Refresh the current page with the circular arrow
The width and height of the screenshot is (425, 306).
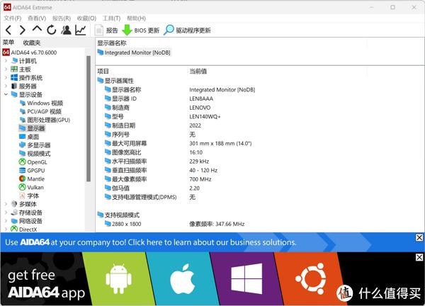(x=52, y=30)
